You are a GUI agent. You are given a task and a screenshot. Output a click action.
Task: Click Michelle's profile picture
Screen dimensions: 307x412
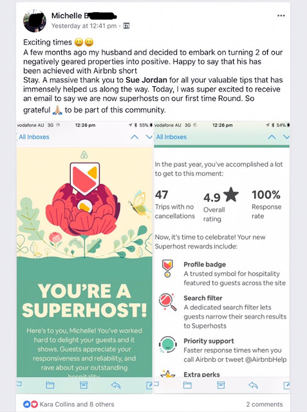35,21
